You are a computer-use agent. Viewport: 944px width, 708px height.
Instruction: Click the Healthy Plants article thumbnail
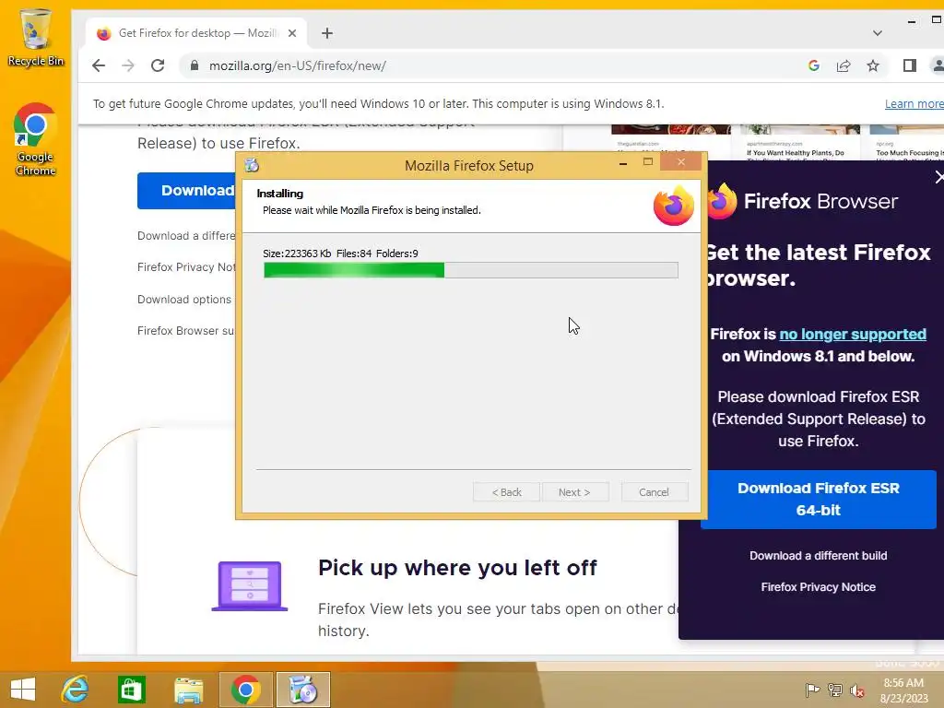click(801, 129)
